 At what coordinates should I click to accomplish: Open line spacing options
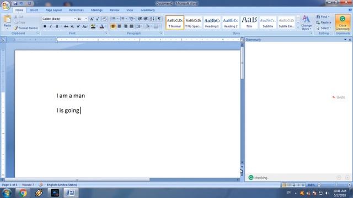point(138,26)
